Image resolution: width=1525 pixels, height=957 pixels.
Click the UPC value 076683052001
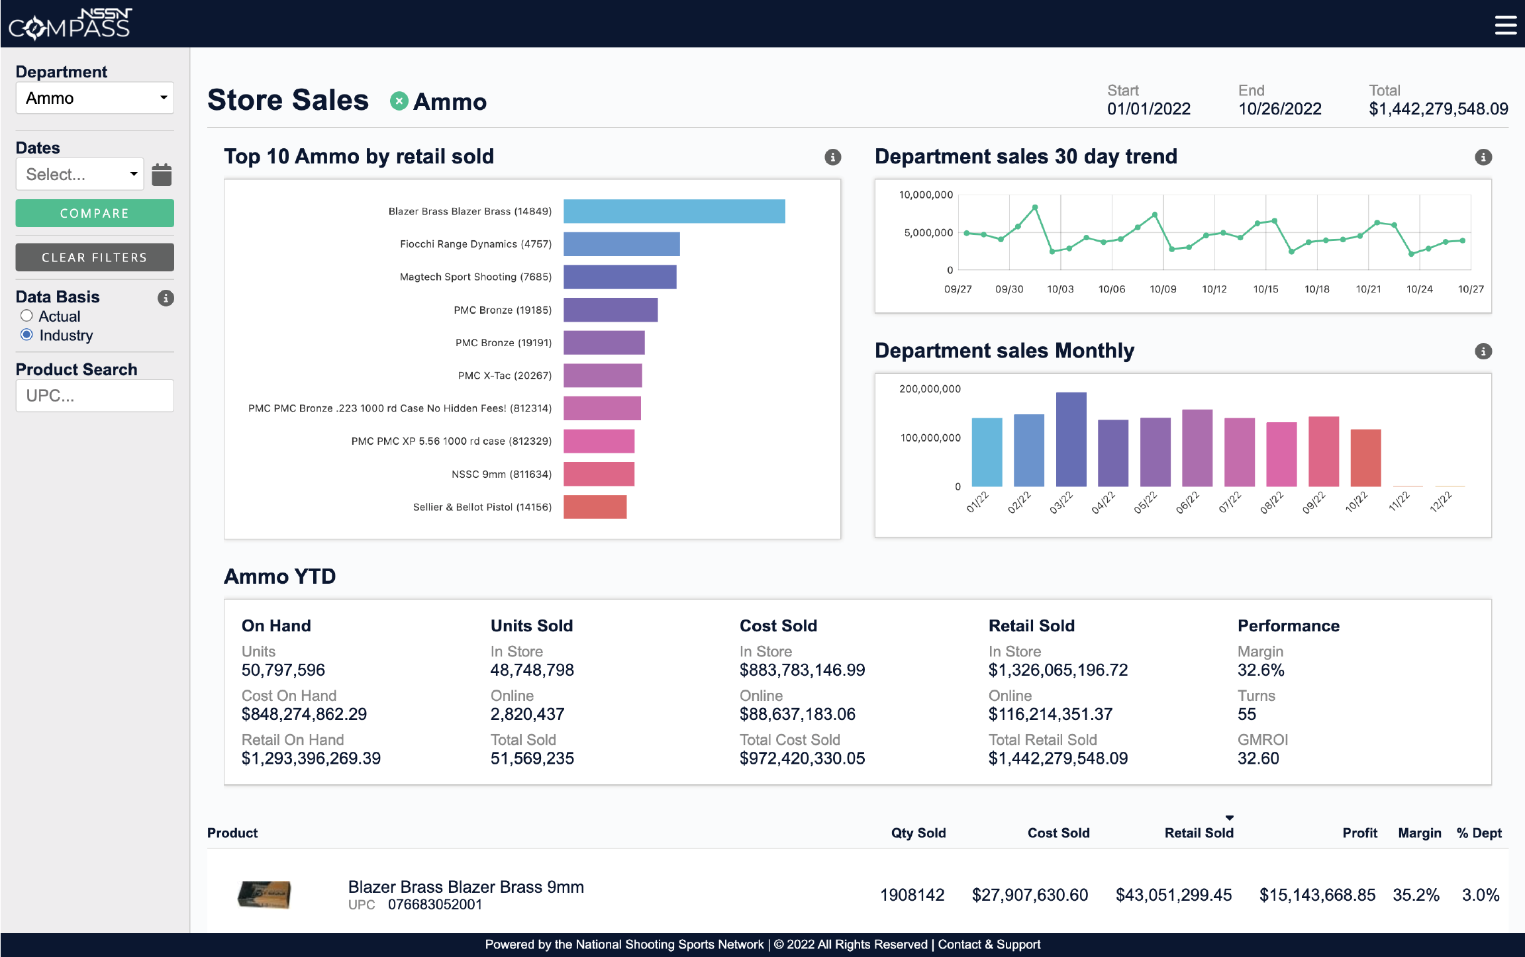pyautogui.click(x=435, y=905)
